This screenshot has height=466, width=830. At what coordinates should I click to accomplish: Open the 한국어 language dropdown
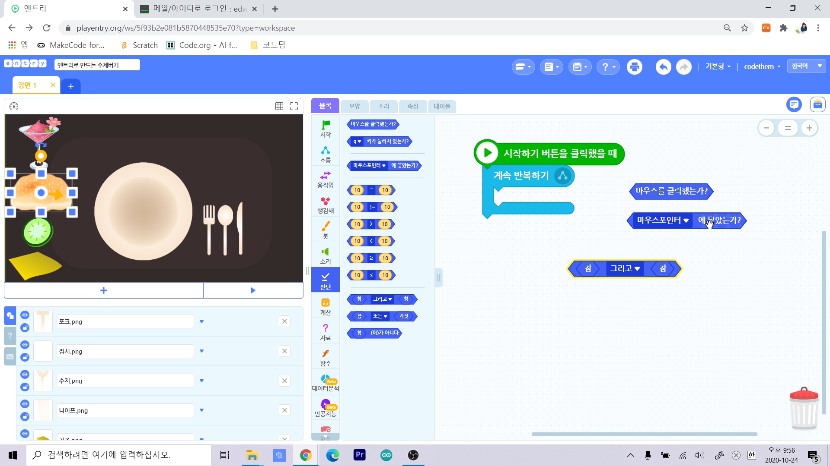click(806, 66)
